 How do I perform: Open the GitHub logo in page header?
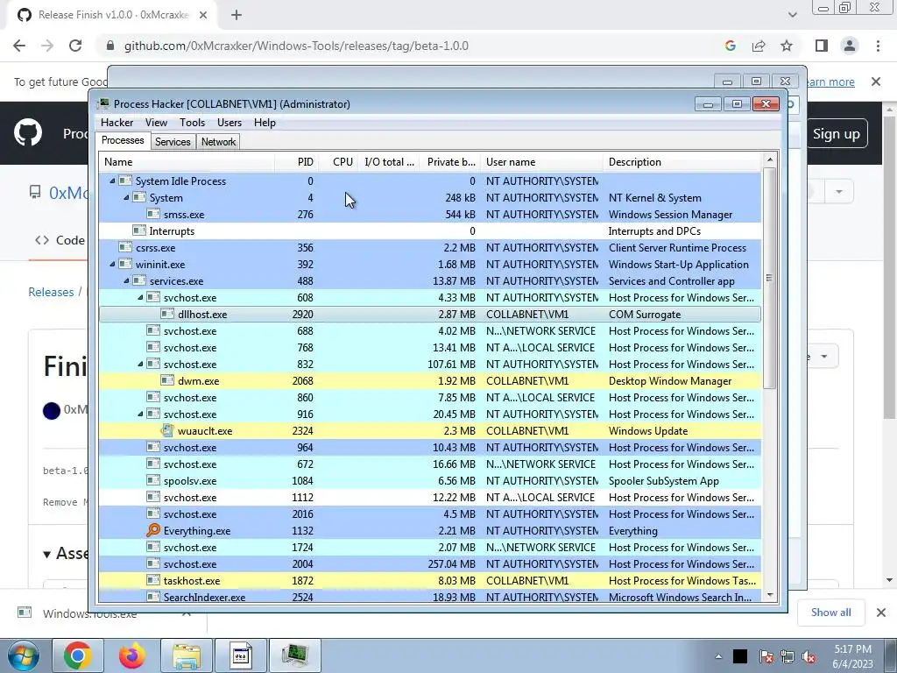click(28, 133)
